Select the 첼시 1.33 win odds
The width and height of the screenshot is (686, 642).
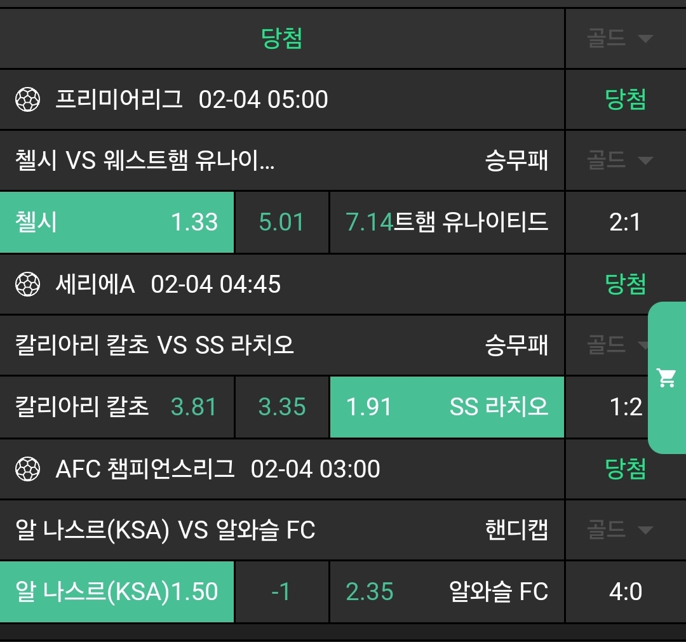pos(117,222)
